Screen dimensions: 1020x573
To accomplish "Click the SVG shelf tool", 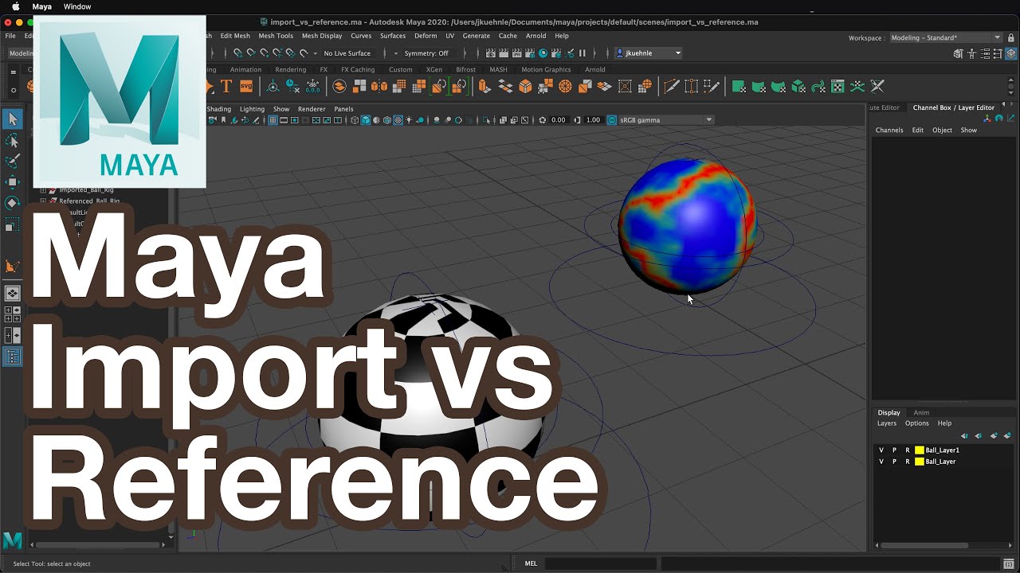I will [x=246, y=86].
